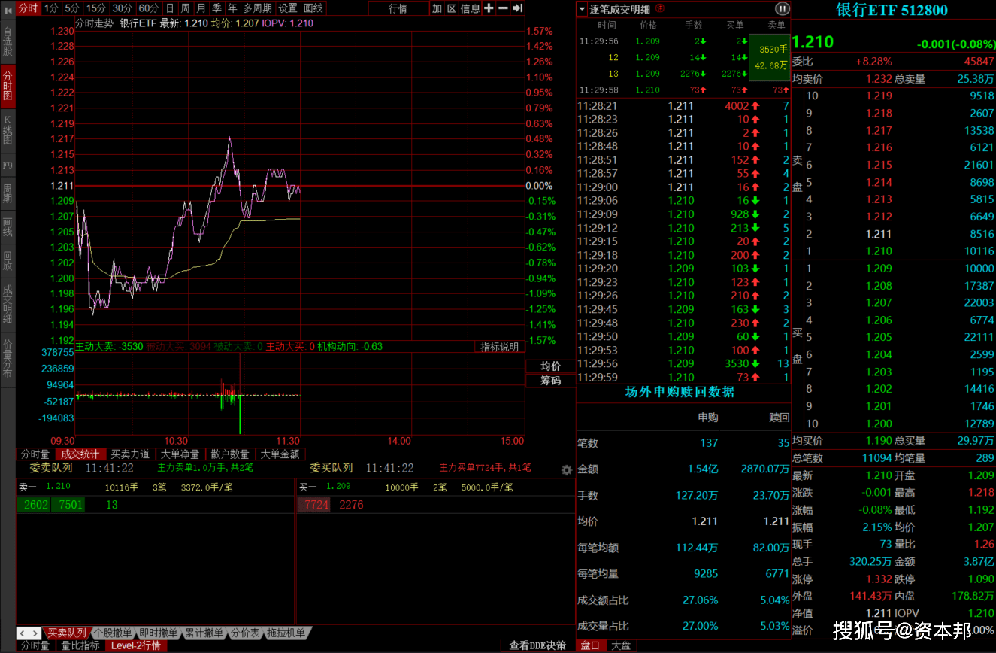996x653 pixels.
Task: Switch to the 30分 period
Action: (x=123, y=8)
